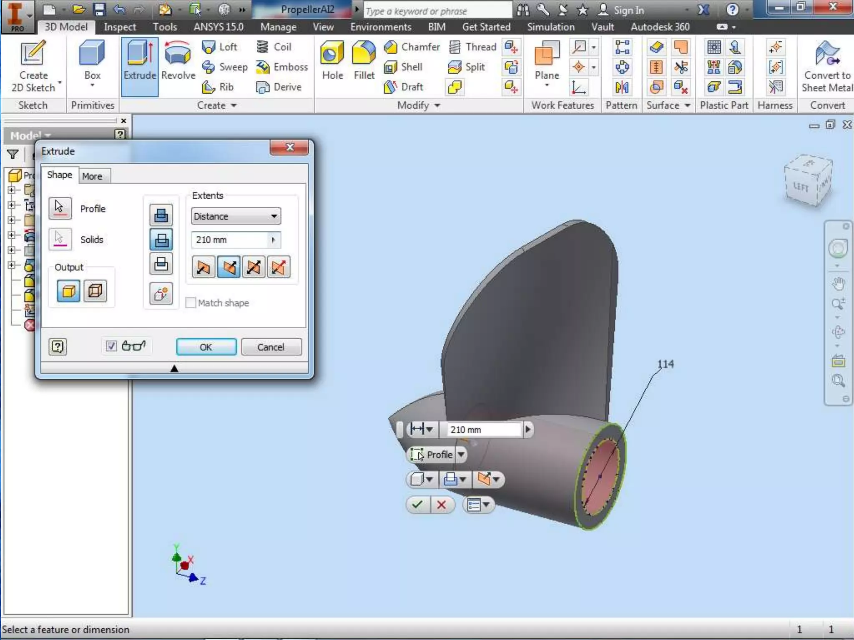Image resolution: width=854 pixels, height=640 pixels.
Task: Click the Pan hand icon in navigation bar
Action: pos(838,284)
